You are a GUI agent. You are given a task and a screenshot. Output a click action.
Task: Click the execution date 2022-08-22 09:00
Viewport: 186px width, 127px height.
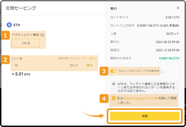click(167, 42)
